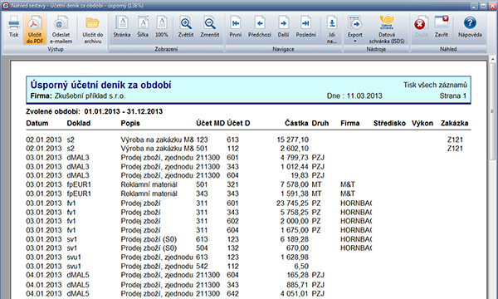Image resolution: width=498 pixels, height=299 pixels.
Task: Save report with Uložit do PDF
Action: (x=34, y=29)
